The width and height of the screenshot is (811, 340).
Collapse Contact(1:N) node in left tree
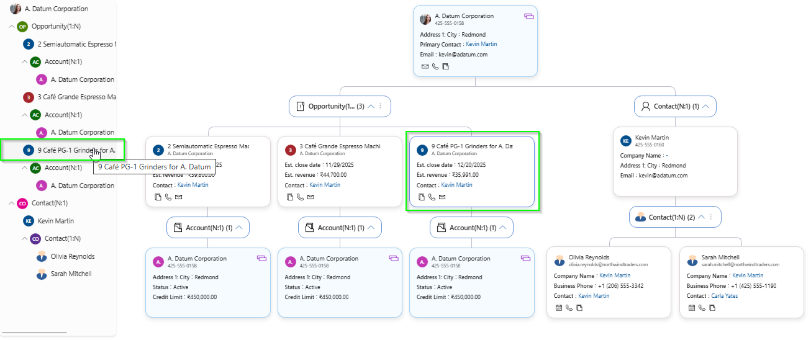coord(25,239)
